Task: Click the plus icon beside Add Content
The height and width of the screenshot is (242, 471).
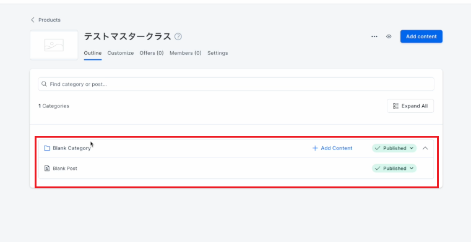Action: point(315,148)
